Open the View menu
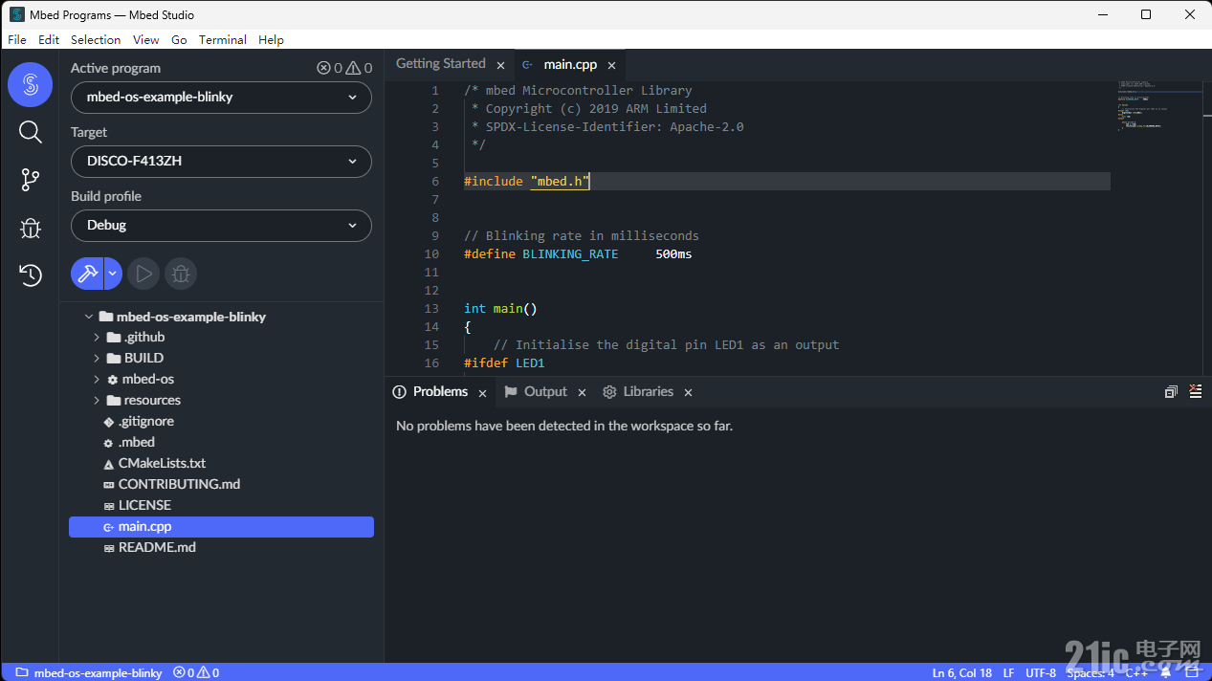The width and height of the screenshot is (1212, 681). click(x=146, y=39)
